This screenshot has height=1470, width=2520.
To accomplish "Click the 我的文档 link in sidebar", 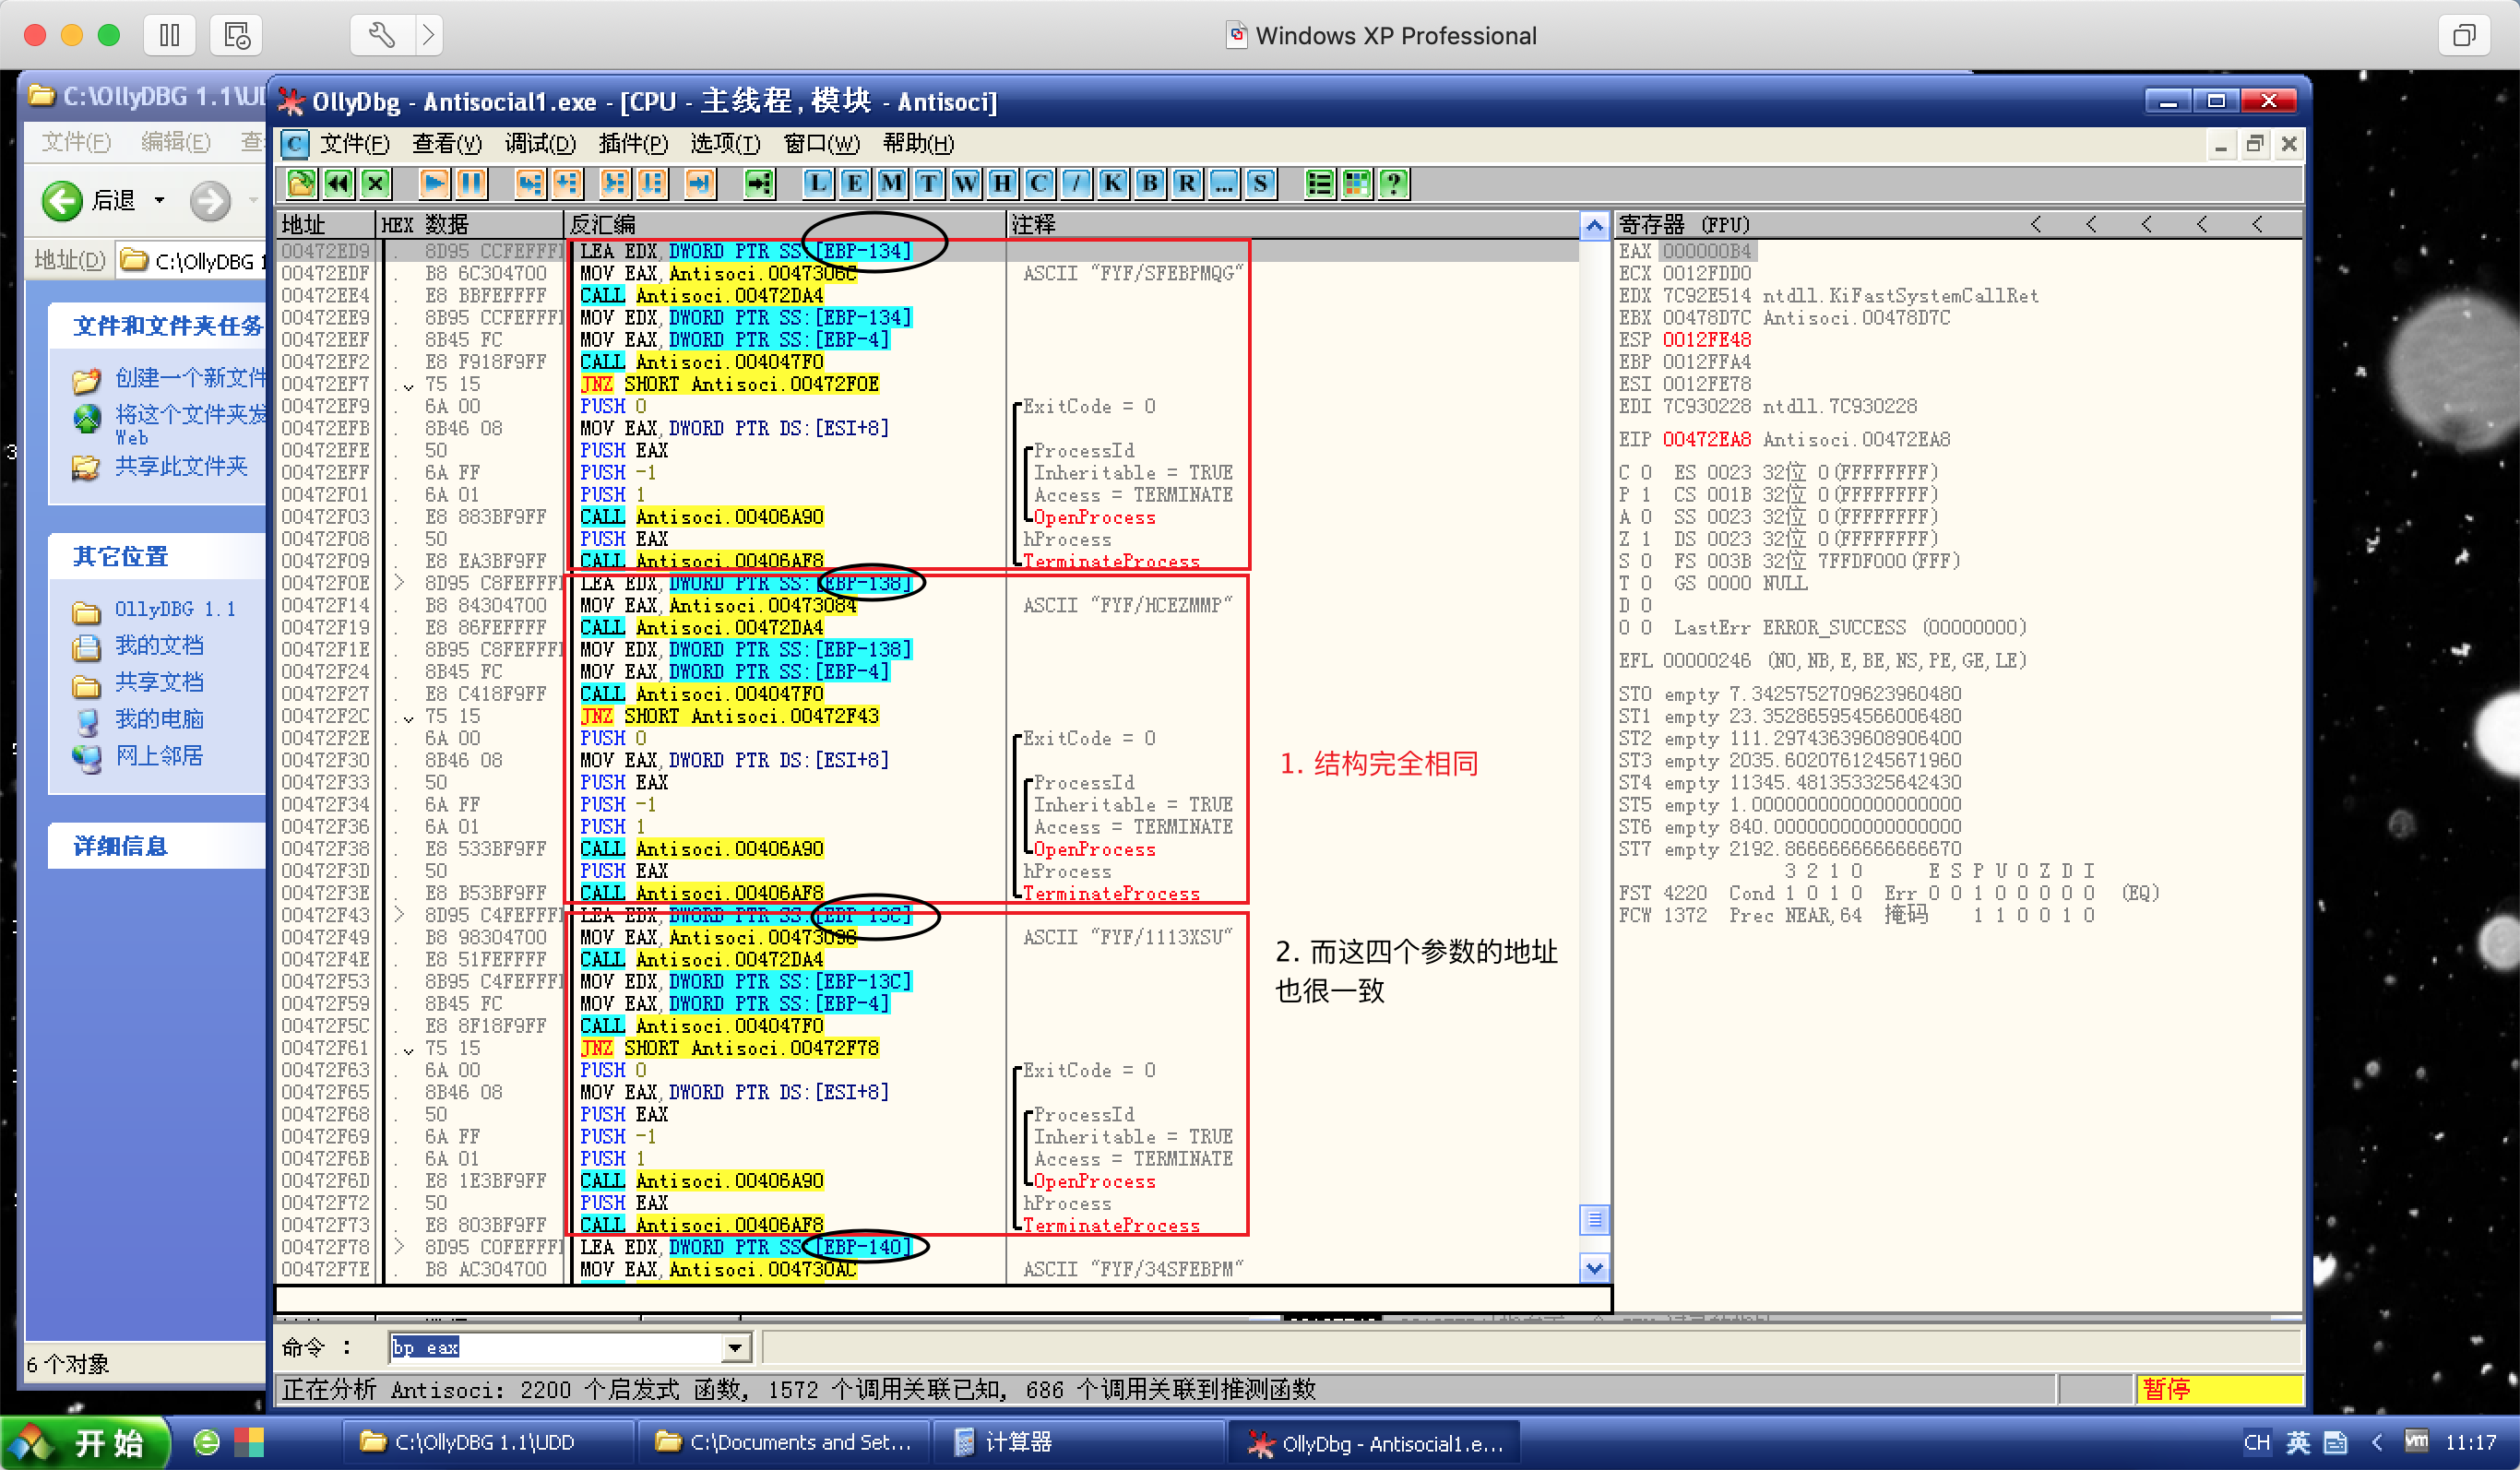I will tap(159, 646).
